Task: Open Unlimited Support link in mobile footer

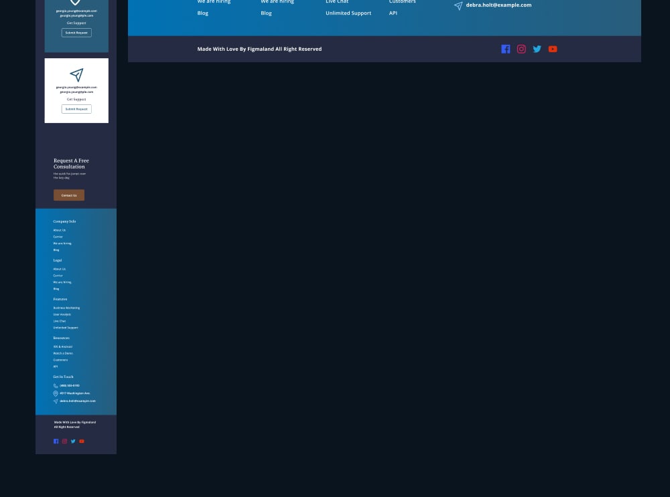Action: pyautogui.click(x=66, y=328)
